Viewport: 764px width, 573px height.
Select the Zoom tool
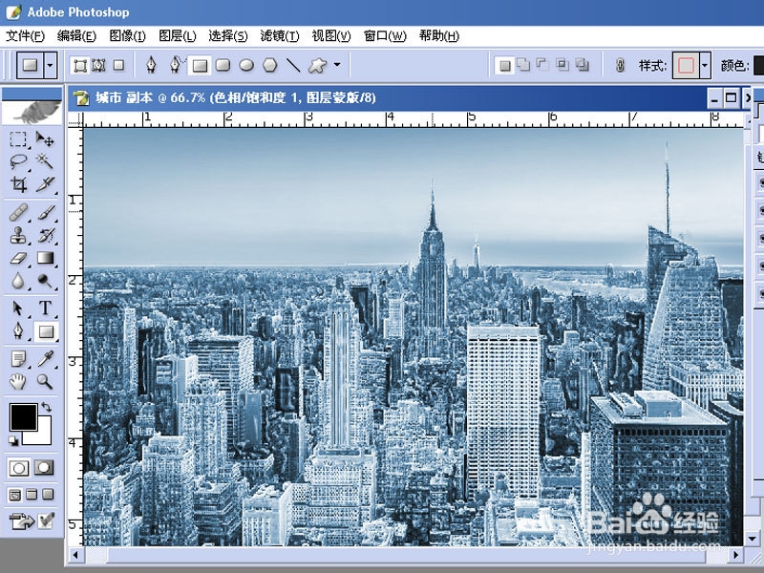(x=45, y=381)
